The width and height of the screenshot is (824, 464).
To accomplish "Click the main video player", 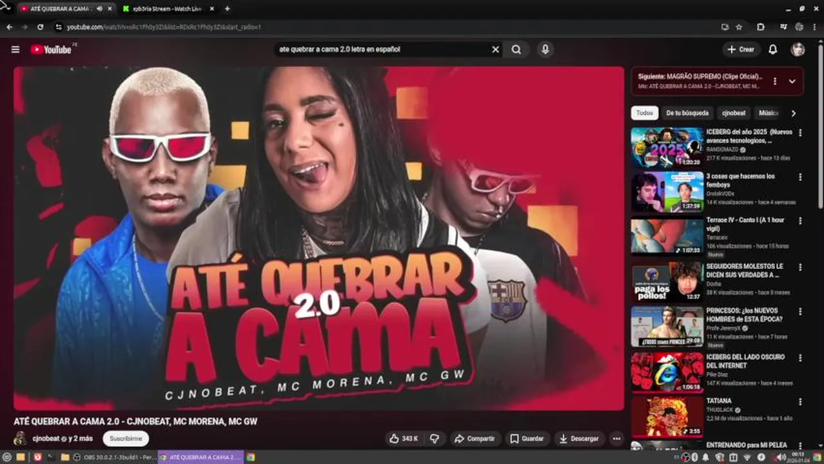I will [319, 238].
